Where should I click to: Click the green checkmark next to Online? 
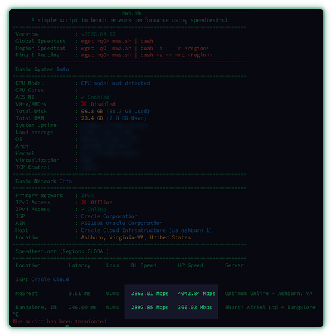[83, 209]
